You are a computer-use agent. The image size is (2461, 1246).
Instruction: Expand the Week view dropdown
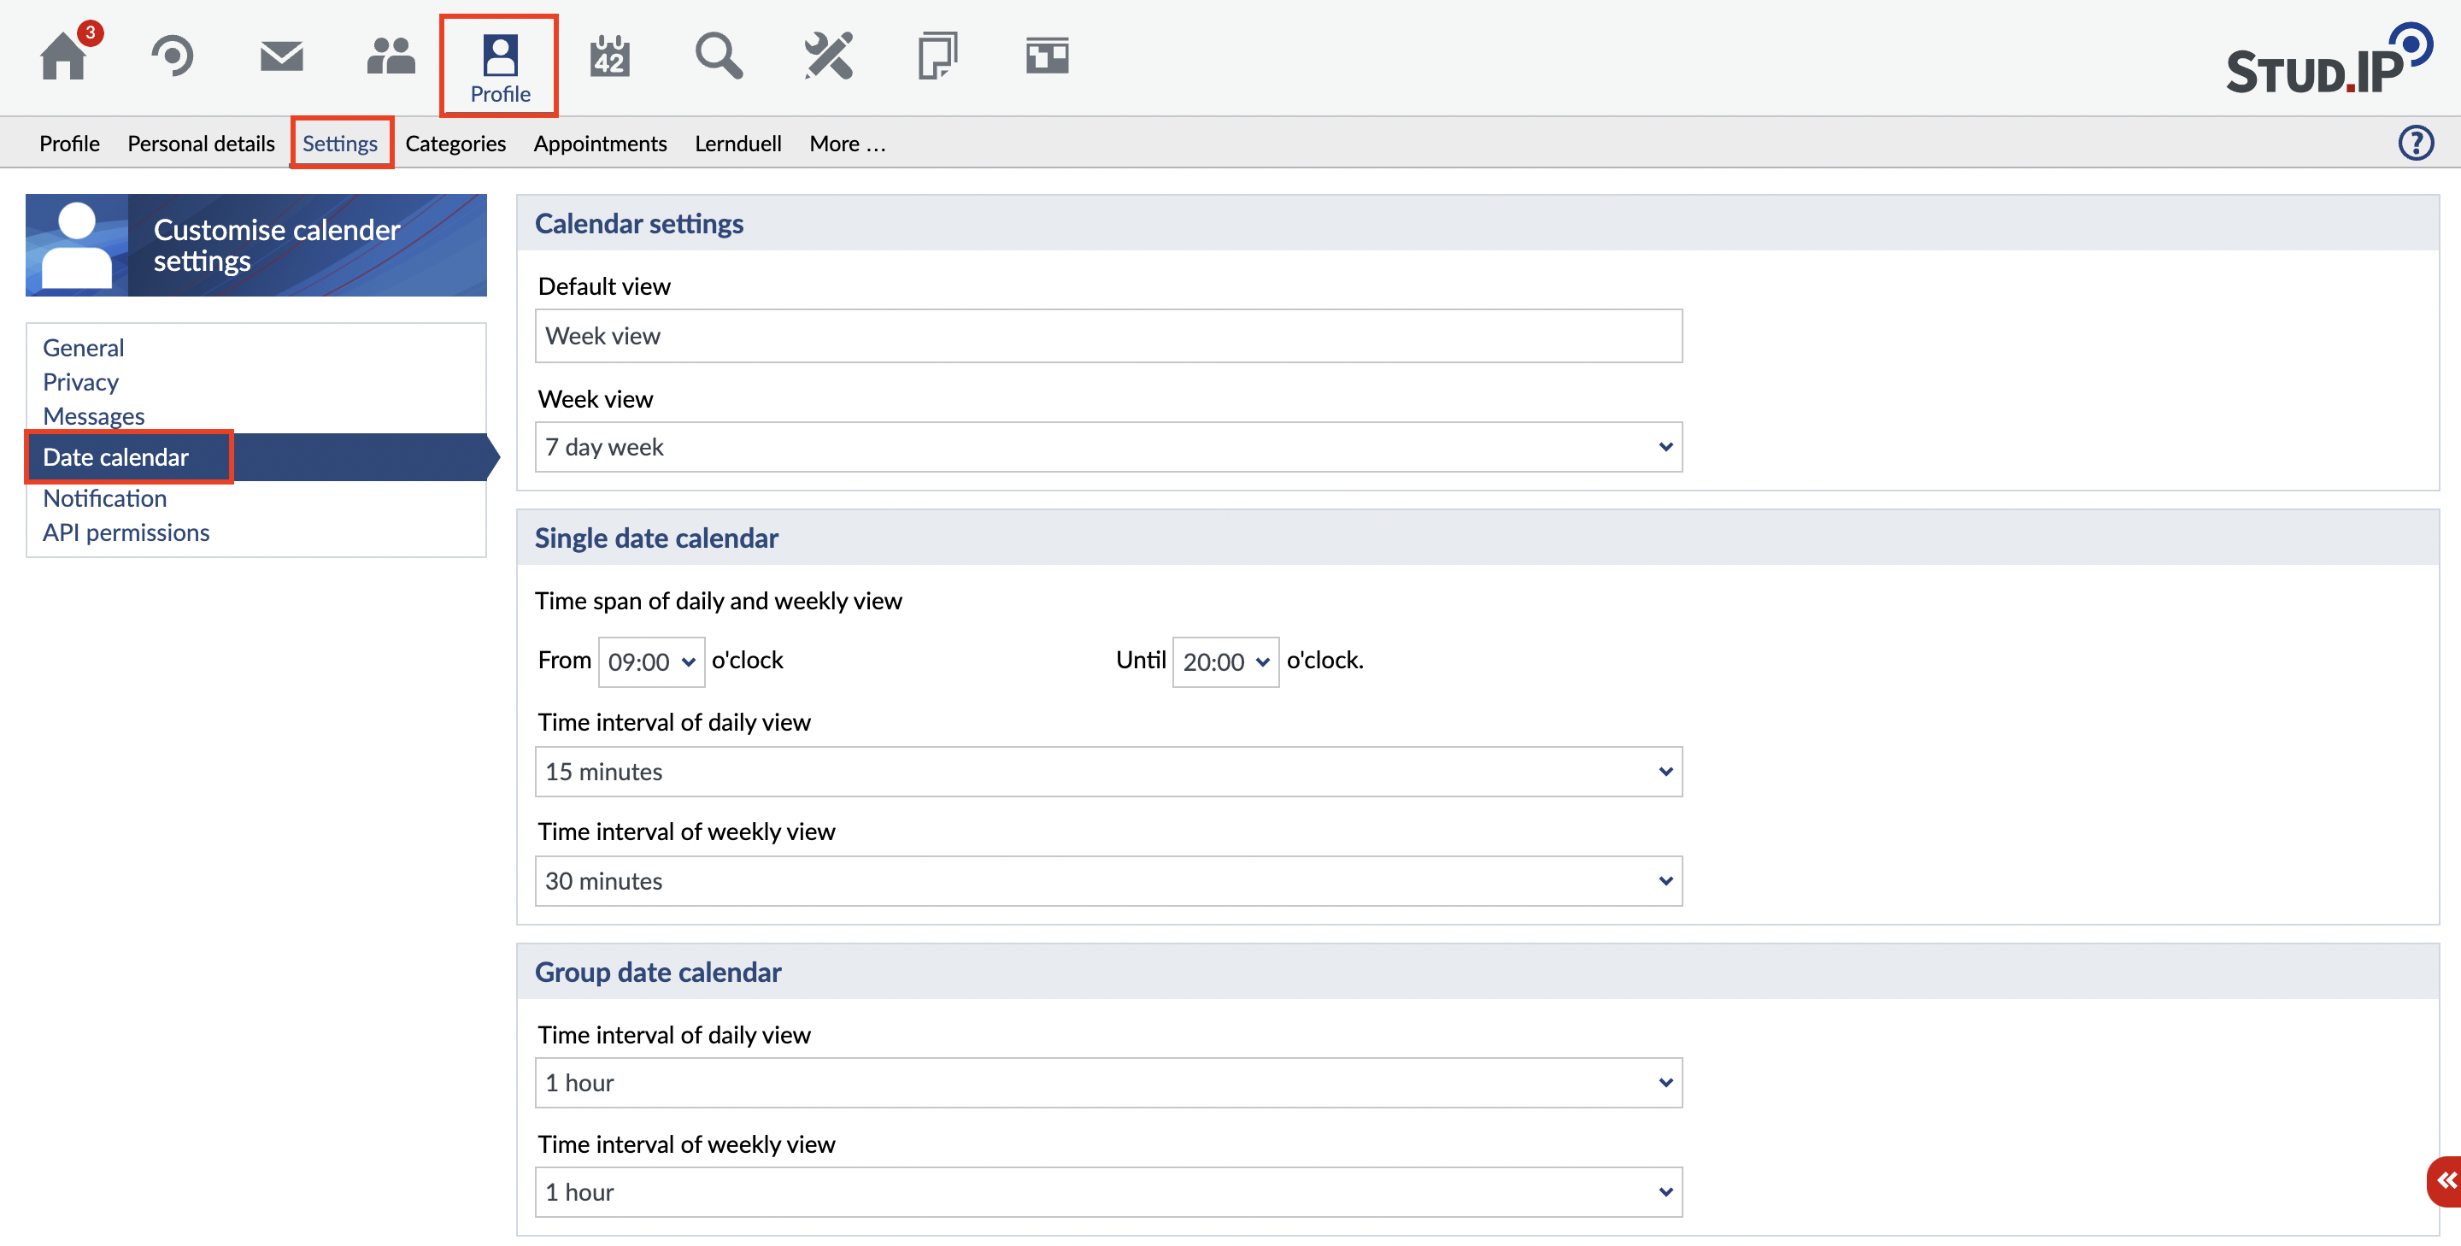point(1108,447)
